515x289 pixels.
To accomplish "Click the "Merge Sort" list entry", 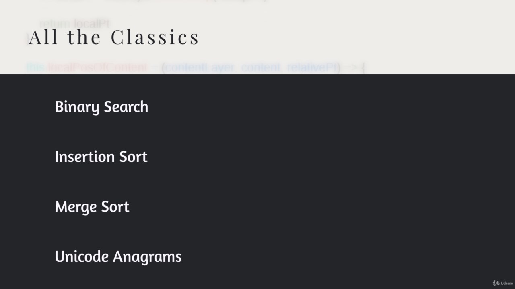I will click(x=92, y=207).
